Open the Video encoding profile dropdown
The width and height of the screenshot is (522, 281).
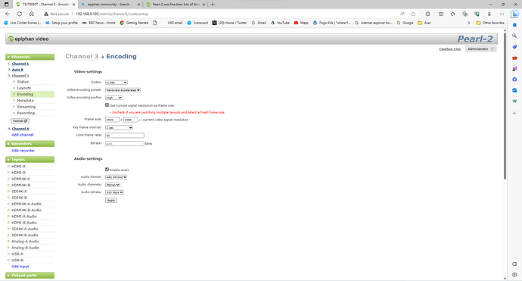(113, 98)
